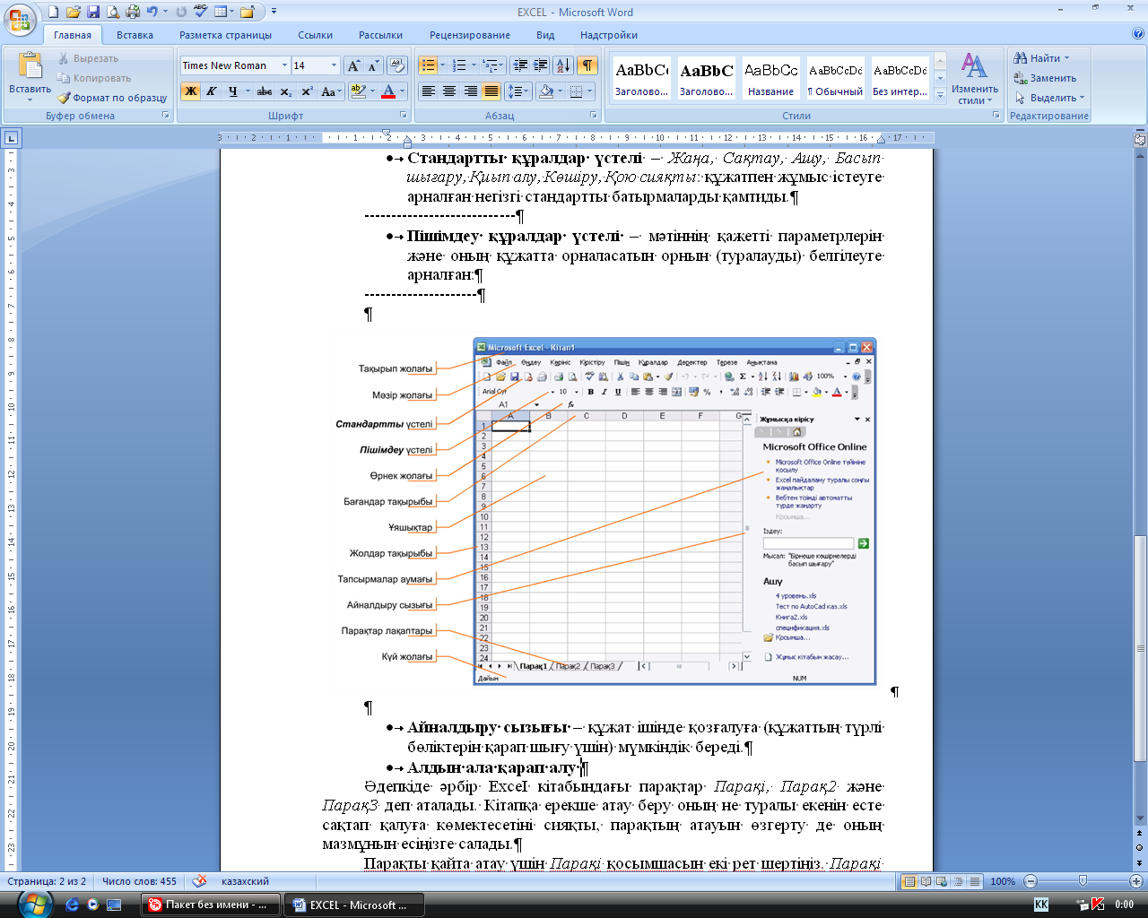Toggle justified alignment
Image resolution: width=1148 pixels, height=918 pixels.
point(491,91)
